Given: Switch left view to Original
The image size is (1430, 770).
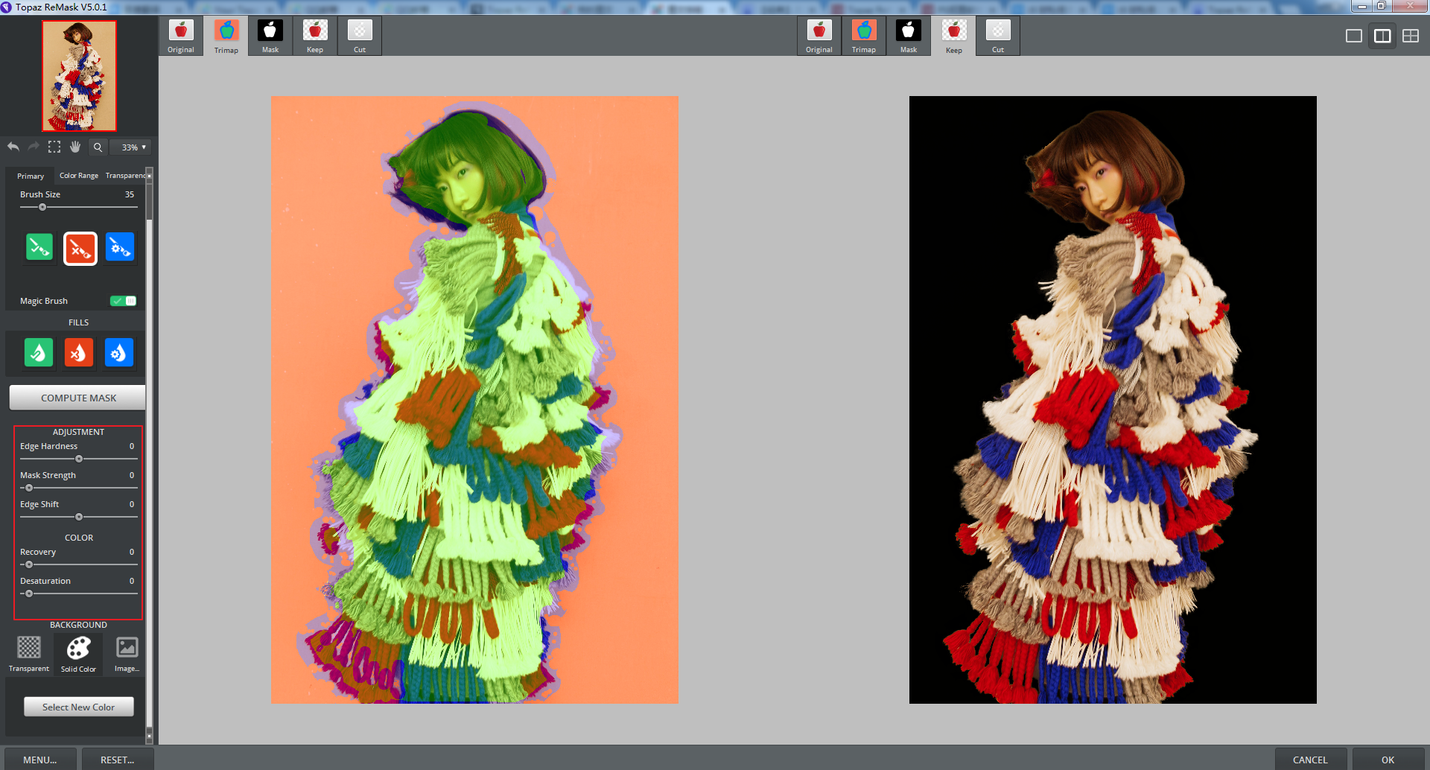Looking at the screenshot, I should 181,36.
